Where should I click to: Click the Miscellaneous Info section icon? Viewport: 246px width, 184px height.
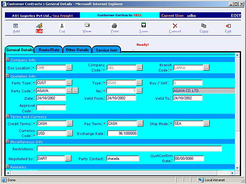point(7,141)
